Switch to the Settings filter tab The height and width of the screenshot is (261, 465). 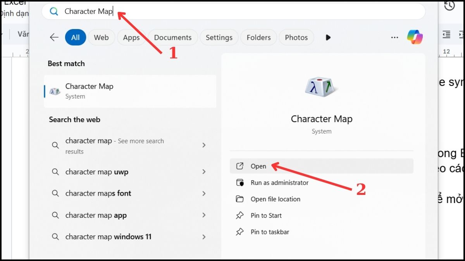219,38
